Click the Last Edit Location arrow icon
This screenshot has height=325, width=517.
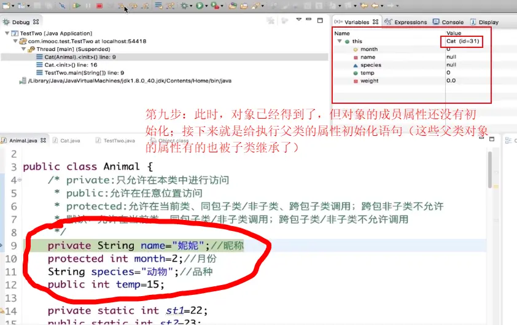point(363,6)
